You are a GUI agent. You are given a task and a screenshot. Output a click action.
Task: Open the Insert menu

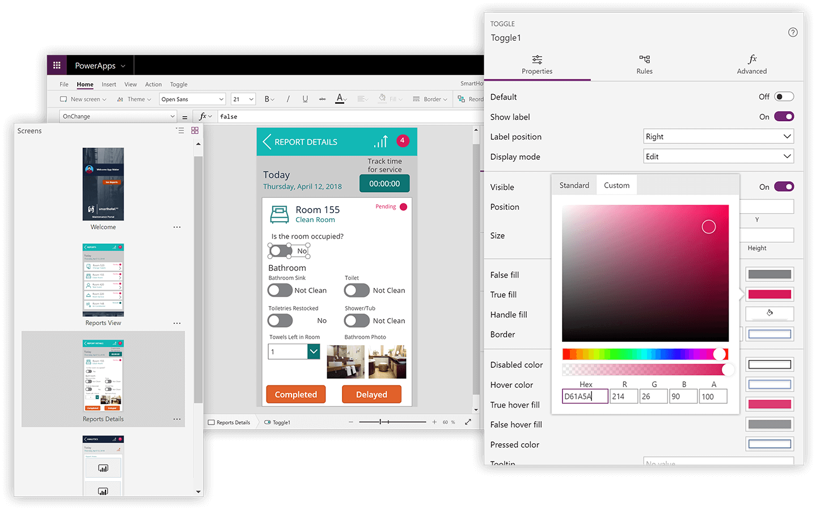click(x=108, y=84)
